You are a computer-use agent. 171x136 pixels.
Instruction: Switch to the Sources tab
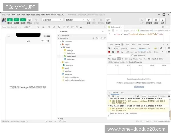click(133, 48)
